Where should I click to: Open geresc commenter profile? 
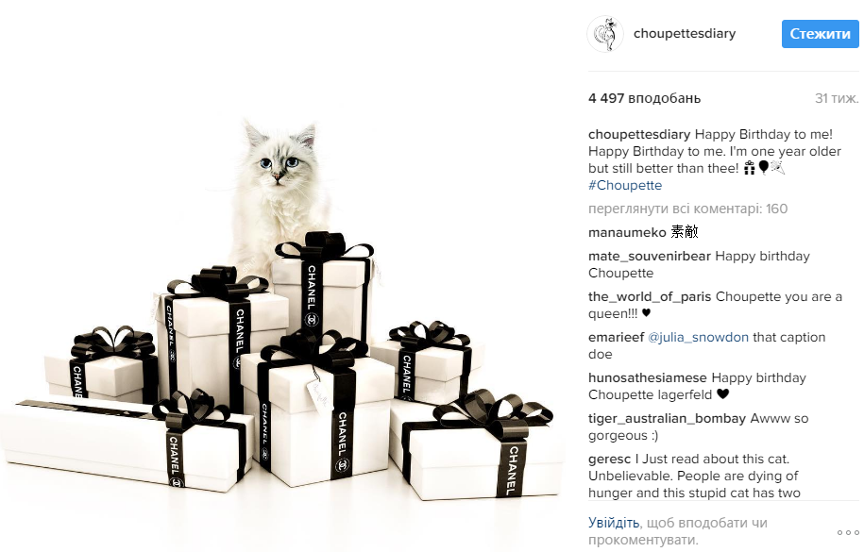pyautogui.click(x=609, y=459)
